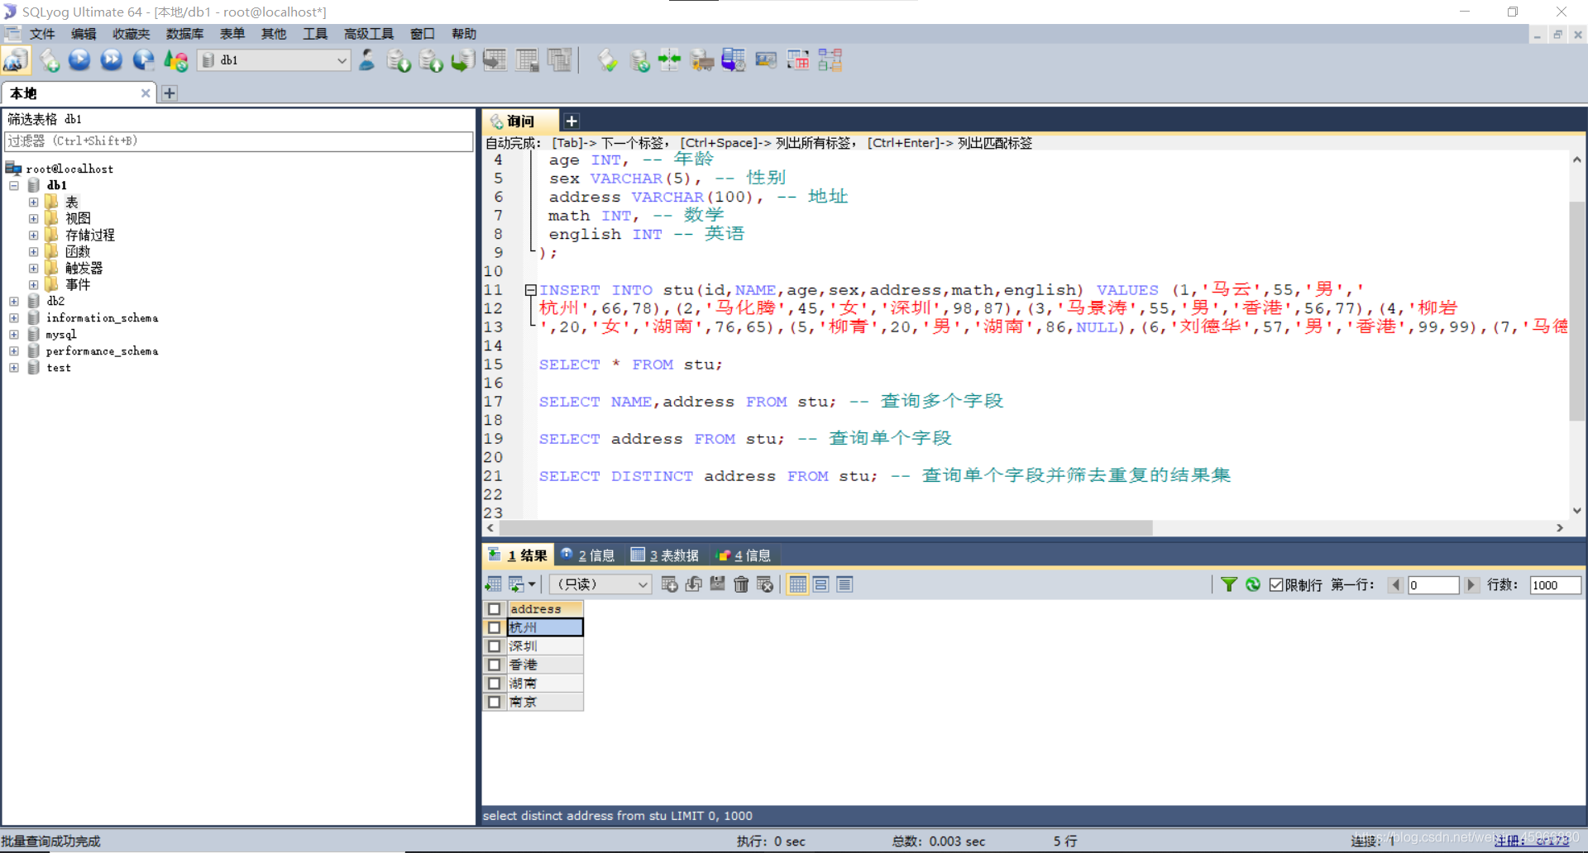
Task: Switch to grid view icon
Action: (x=797, y=584)
